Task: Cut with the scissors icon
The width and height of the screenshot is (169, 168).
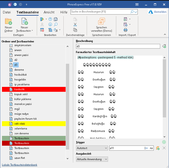Action: [75, 24]
